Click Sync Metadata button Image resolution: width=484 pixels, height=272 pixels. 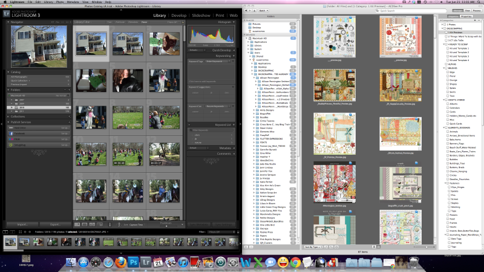pos(198,224)
